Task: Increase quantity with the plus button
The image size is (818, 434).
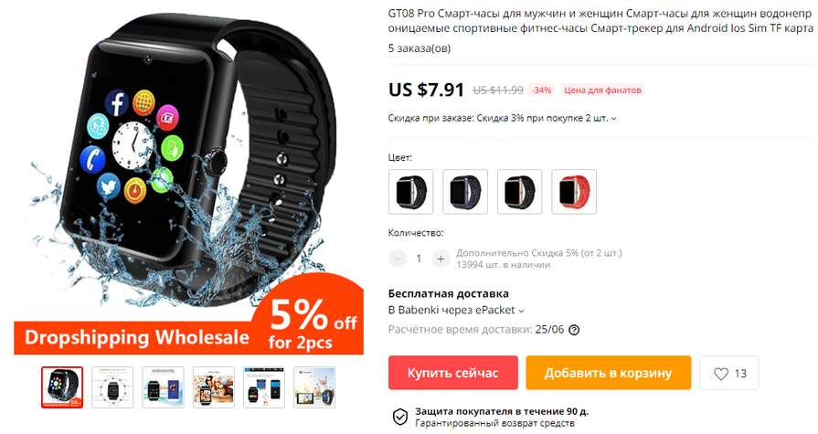Action: tap(441, 259)
